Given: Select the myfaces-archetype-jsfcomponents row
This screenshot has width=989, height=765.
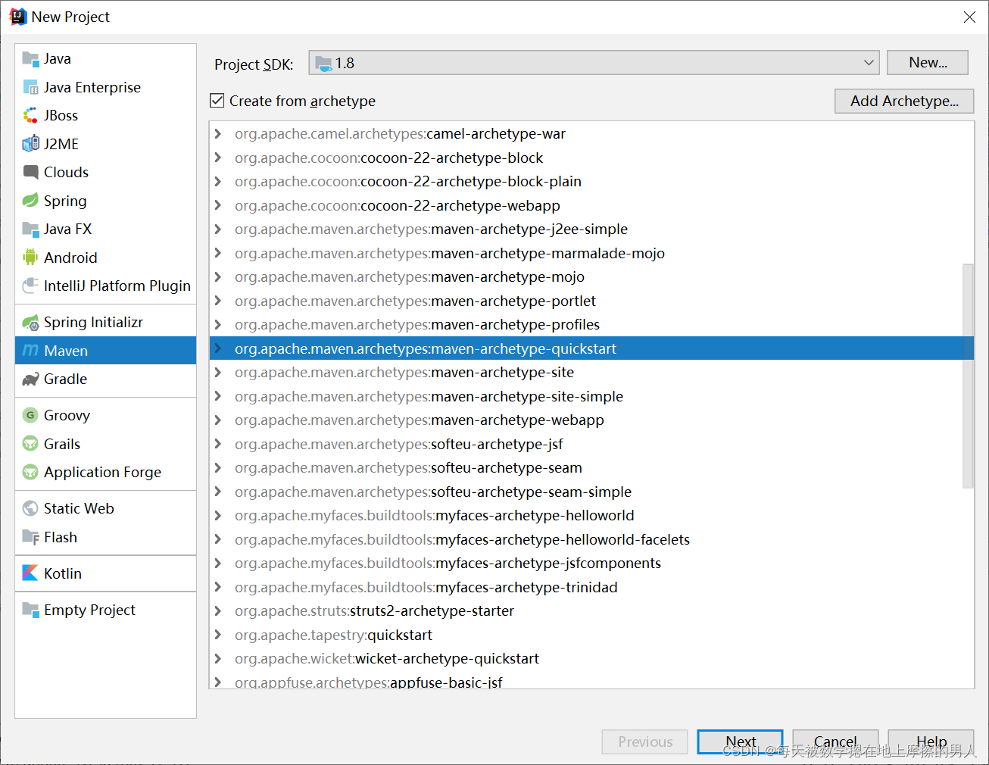Looking at the screenshot, I should pyautogui.click(x=591, y=564).
